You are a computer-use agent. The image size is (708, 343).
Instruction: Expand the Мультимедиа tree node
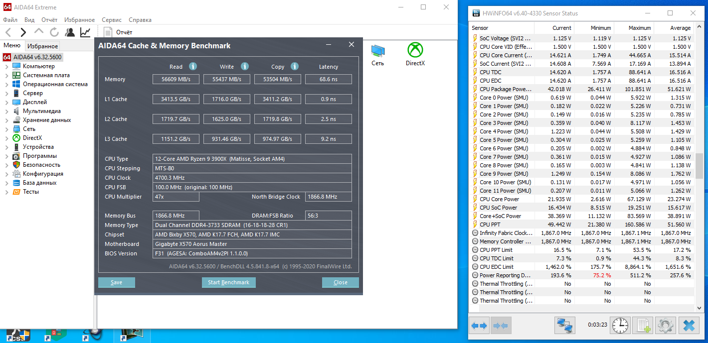tap(6, 111)
